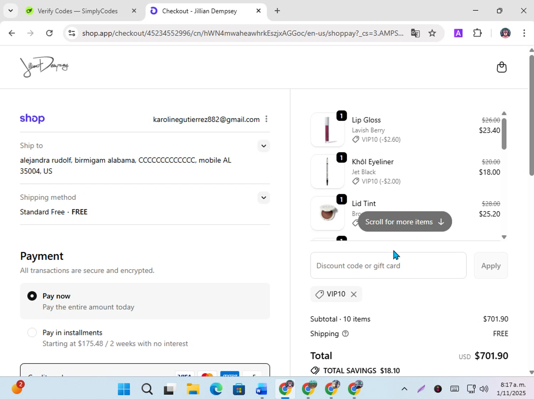
Task: Click the 'Standard Free · FREE' shipping text
Action: pos(54,212)
